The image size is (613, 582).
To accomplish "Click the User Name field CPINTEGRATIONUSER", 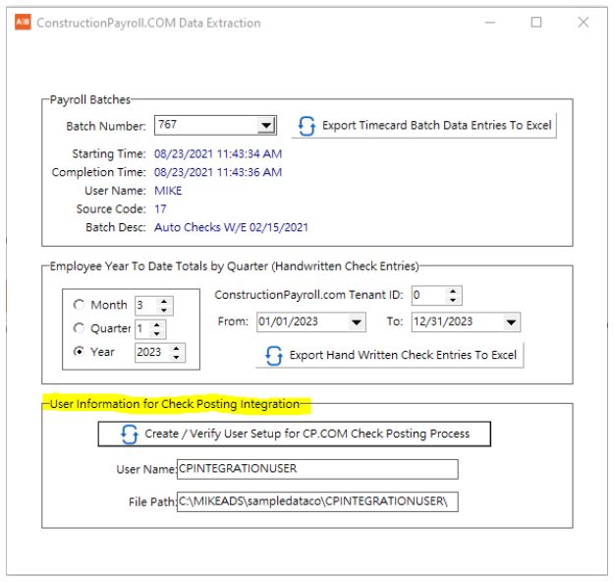I will tap(317, 469).
